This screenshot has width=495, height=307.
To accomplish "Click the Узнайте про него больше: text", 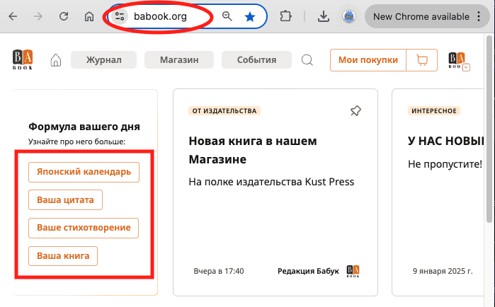I will tap(76, 142).
